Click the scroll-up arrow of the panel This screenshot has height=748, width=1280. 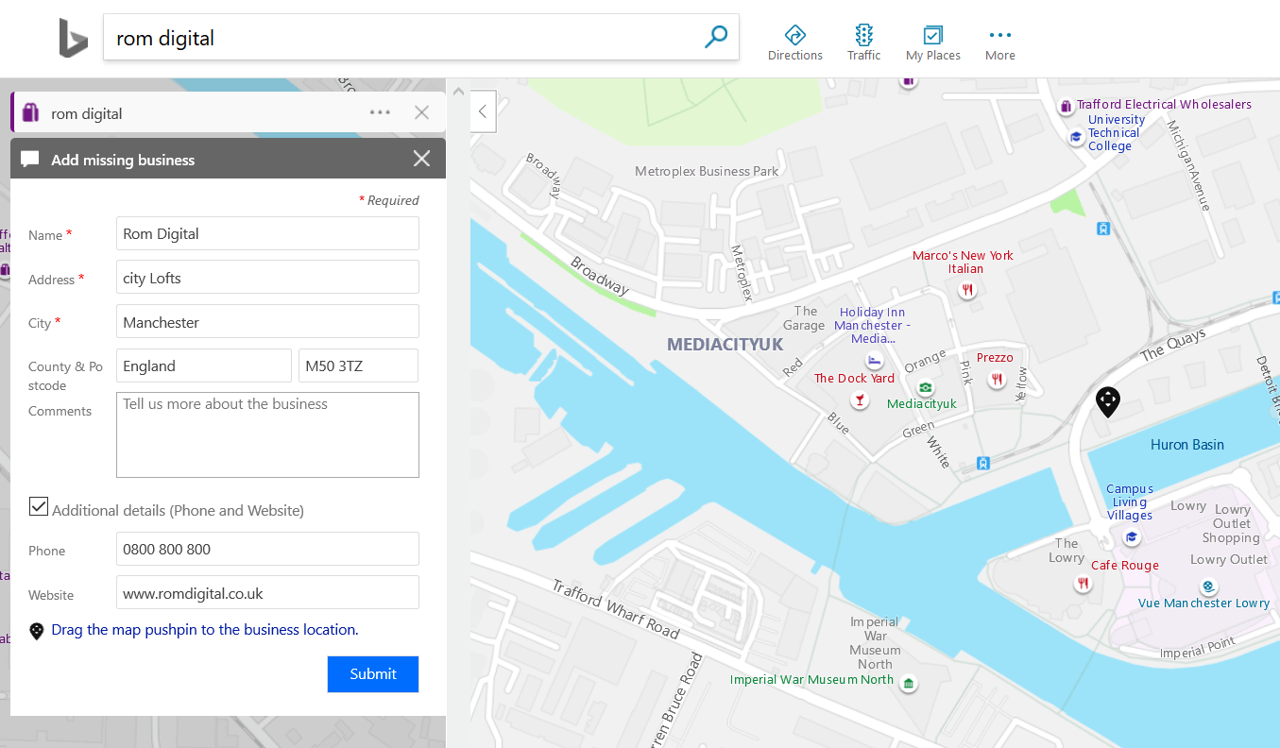tap(459, 92)
